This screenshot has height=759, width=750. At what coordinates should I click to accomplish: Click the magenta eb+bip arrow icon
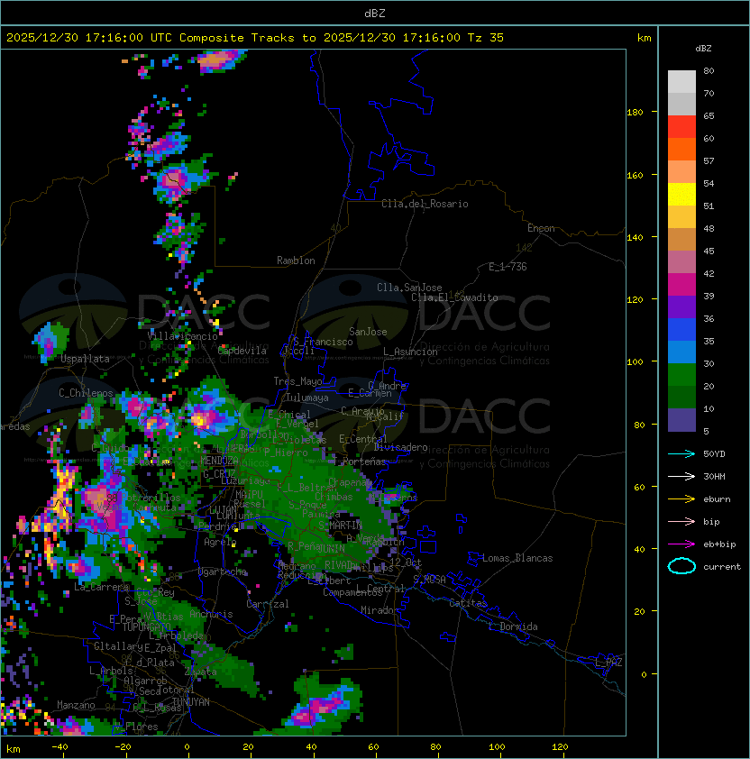pos(681,544)
